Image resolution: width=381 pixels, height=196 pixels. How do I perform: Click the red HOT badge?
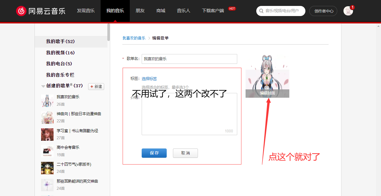[x=232, y=9]
